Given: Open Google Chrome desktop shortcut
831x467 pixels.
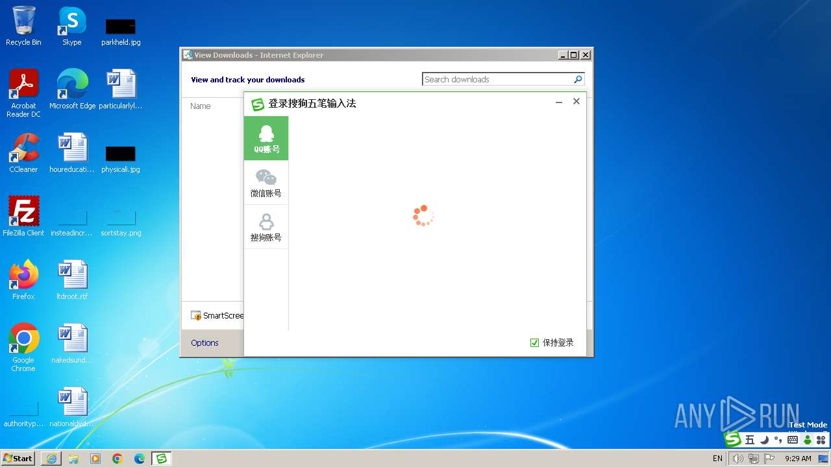Looking at the screenshot, I should click(x=23, y=348).
